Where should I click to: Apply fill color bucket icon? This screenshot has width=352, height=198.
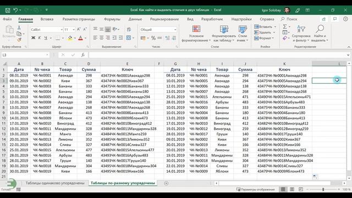pyautogui.click(x=70, y=38)
